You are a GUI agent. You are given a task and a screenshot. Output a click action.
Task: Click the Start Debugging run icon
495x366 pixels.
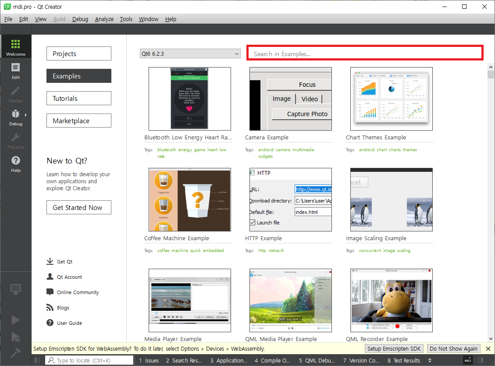tap(15, 337)
